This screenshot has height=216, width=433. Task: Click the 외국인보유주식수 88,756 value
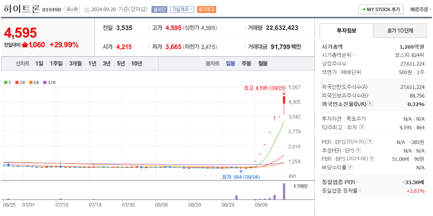click(x=417, y=95)
